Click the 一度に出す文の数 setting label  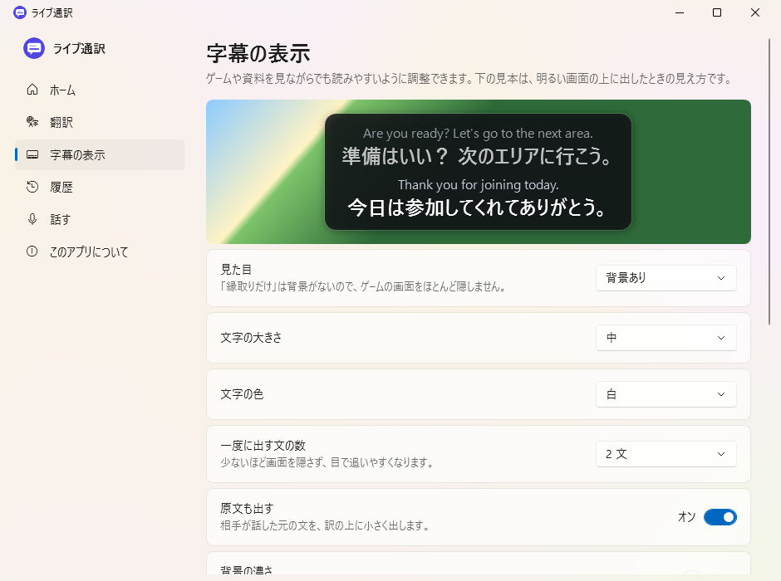click(263, 446)
